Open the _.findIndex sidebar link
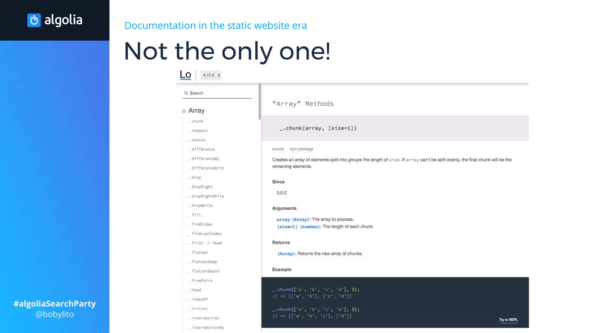Viewport: 592px width, 333px height. click(x=200, y=224)
